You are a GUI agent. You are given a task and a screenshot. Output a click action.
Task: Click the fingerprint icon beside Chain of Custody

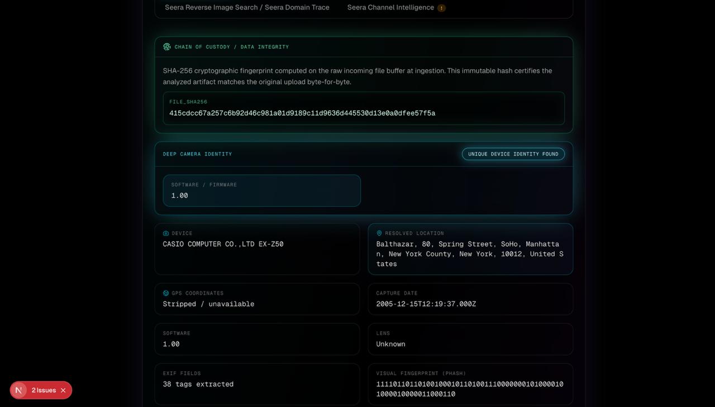point(166,47)
